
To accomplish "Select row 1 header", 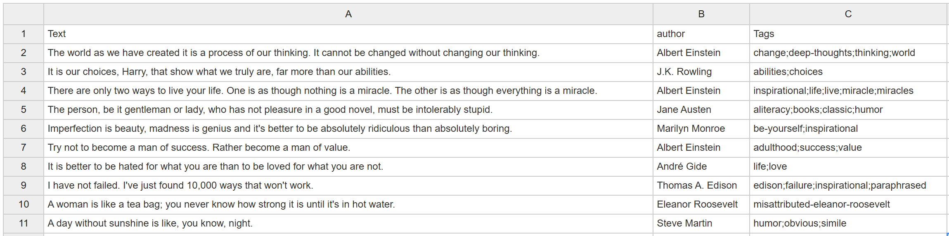I will (24, 34).
